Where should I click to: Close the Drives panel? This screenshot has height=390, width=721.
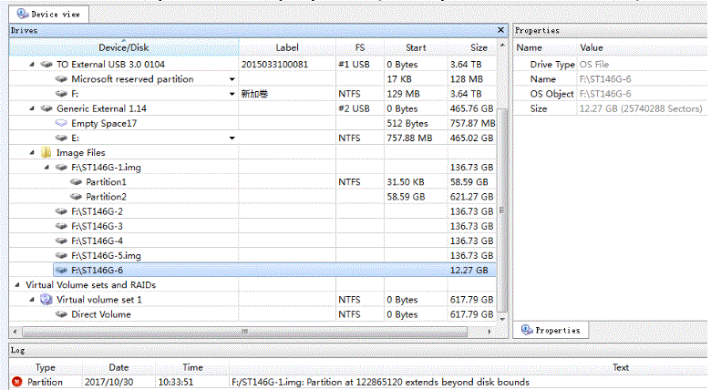tap(500, 30)
